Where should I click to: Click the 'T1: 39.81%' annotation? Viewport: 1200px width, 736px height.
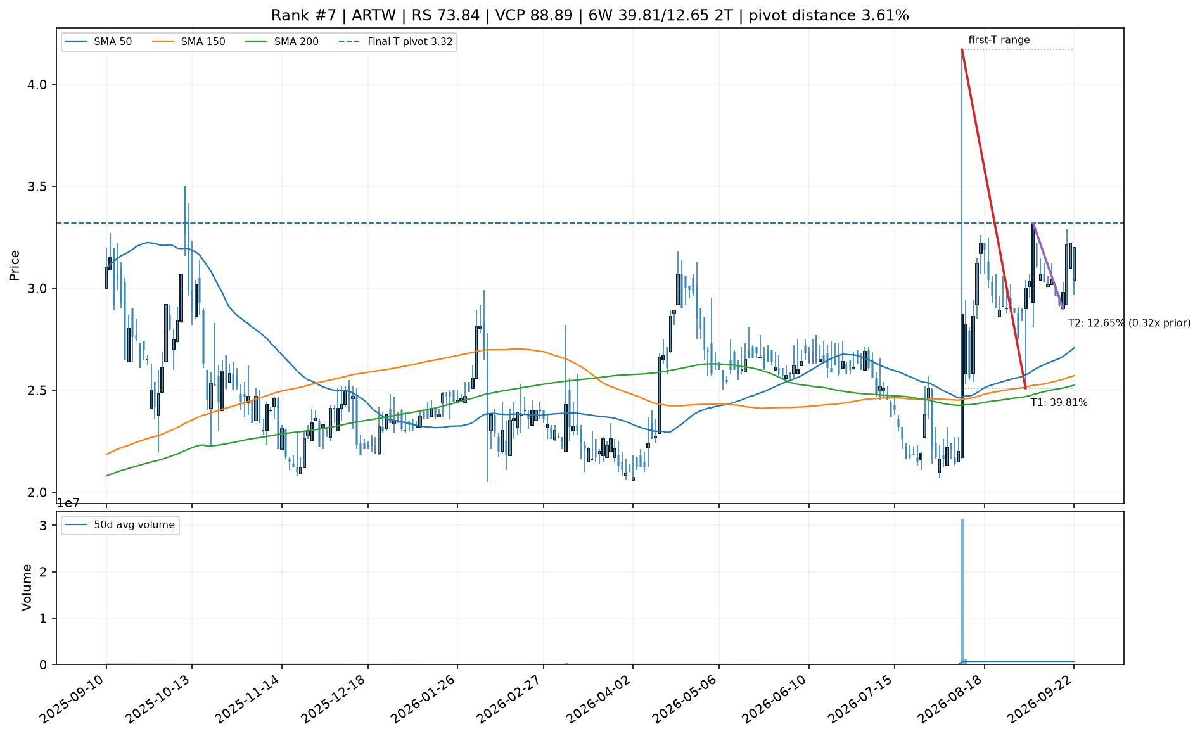1059,402
